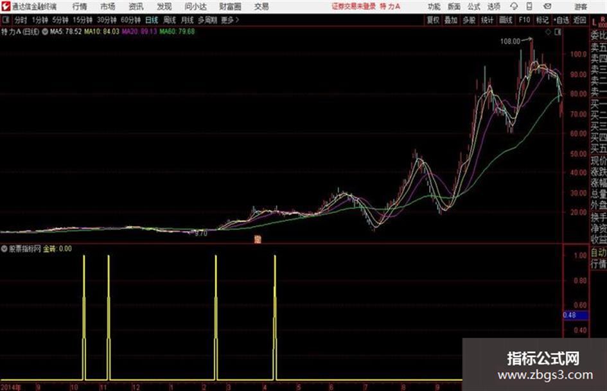The width and height of the screenshot is (607, 391).
Task: Open the envelope message icon
Action: [x=547, y=6]
